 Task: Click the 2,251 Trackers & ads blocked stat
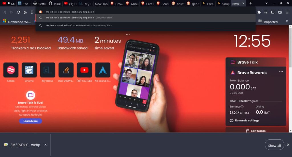point(31,43)
